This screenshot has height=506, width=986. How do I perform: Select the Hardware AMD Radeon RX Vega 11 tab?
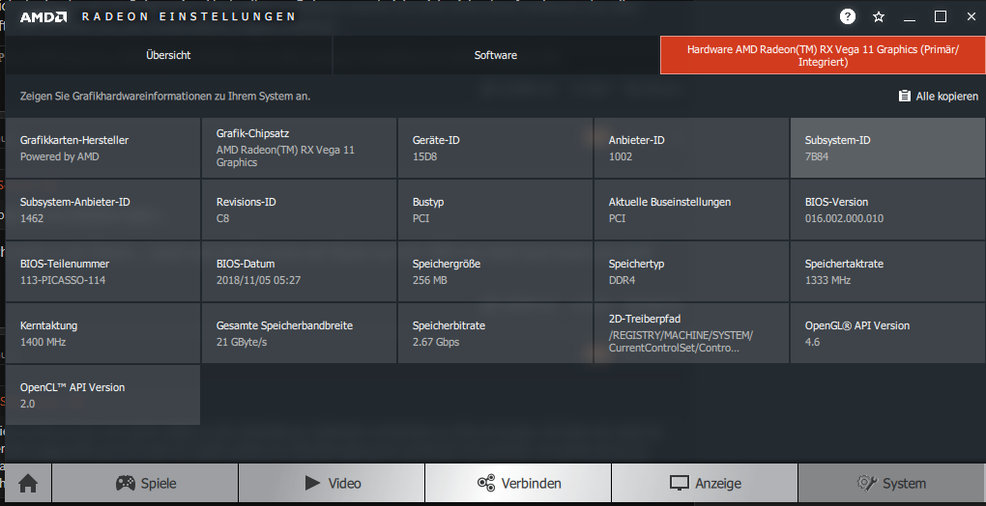(823, 55)
